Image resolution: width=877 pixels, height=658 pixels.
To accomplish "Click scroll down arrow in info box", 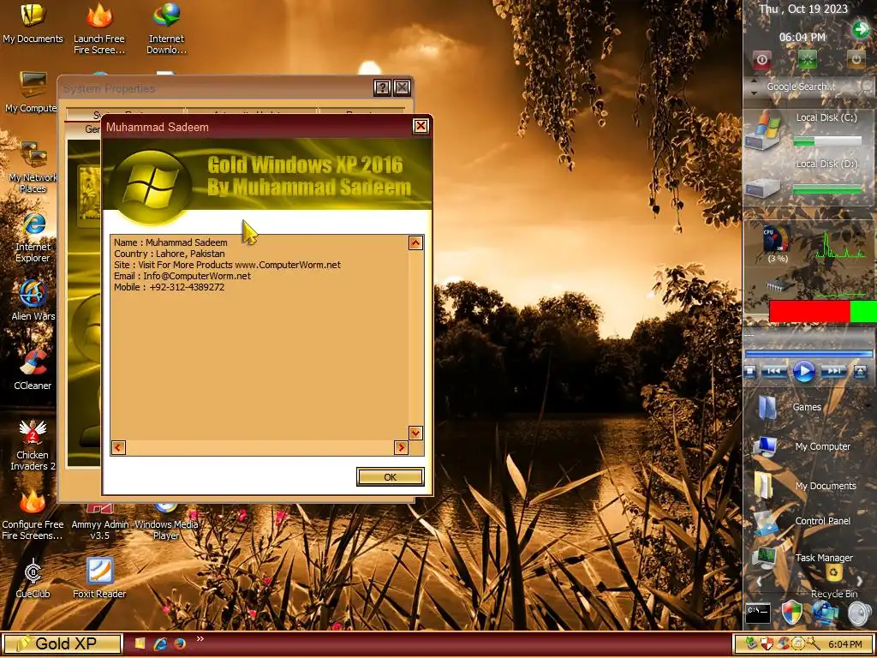I will 415,433.
